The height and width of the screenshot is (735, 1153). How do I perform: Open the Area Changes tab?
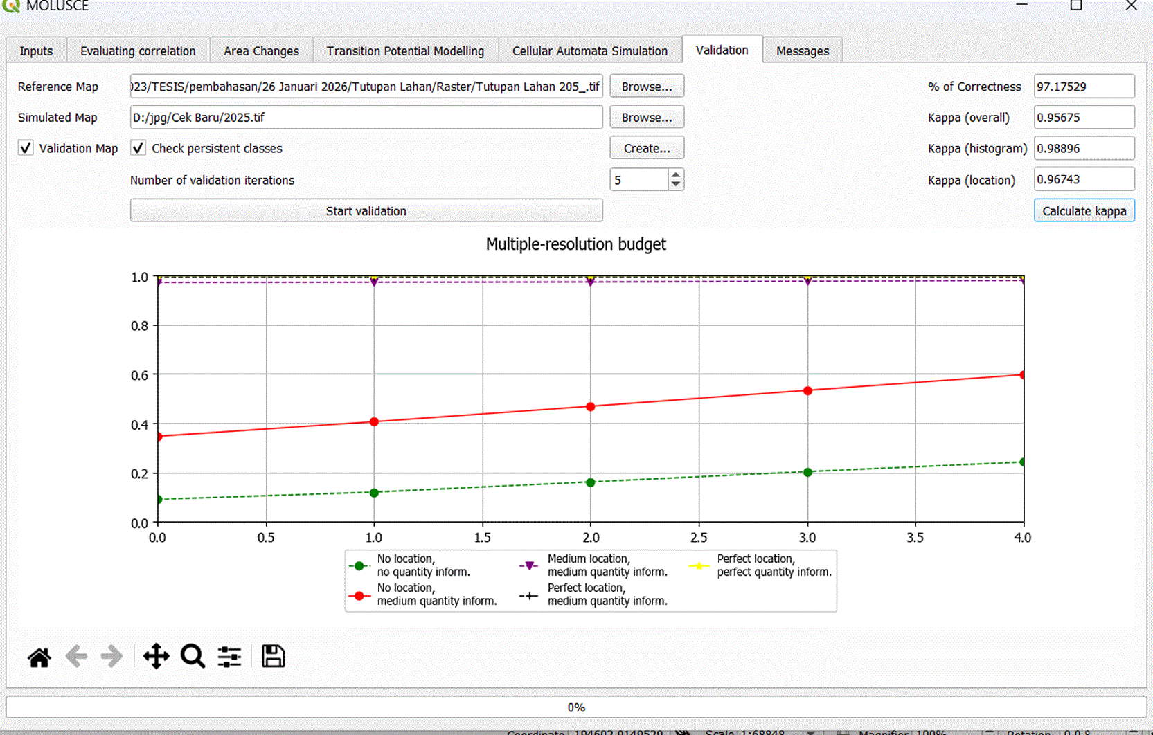tap(261, 51)
